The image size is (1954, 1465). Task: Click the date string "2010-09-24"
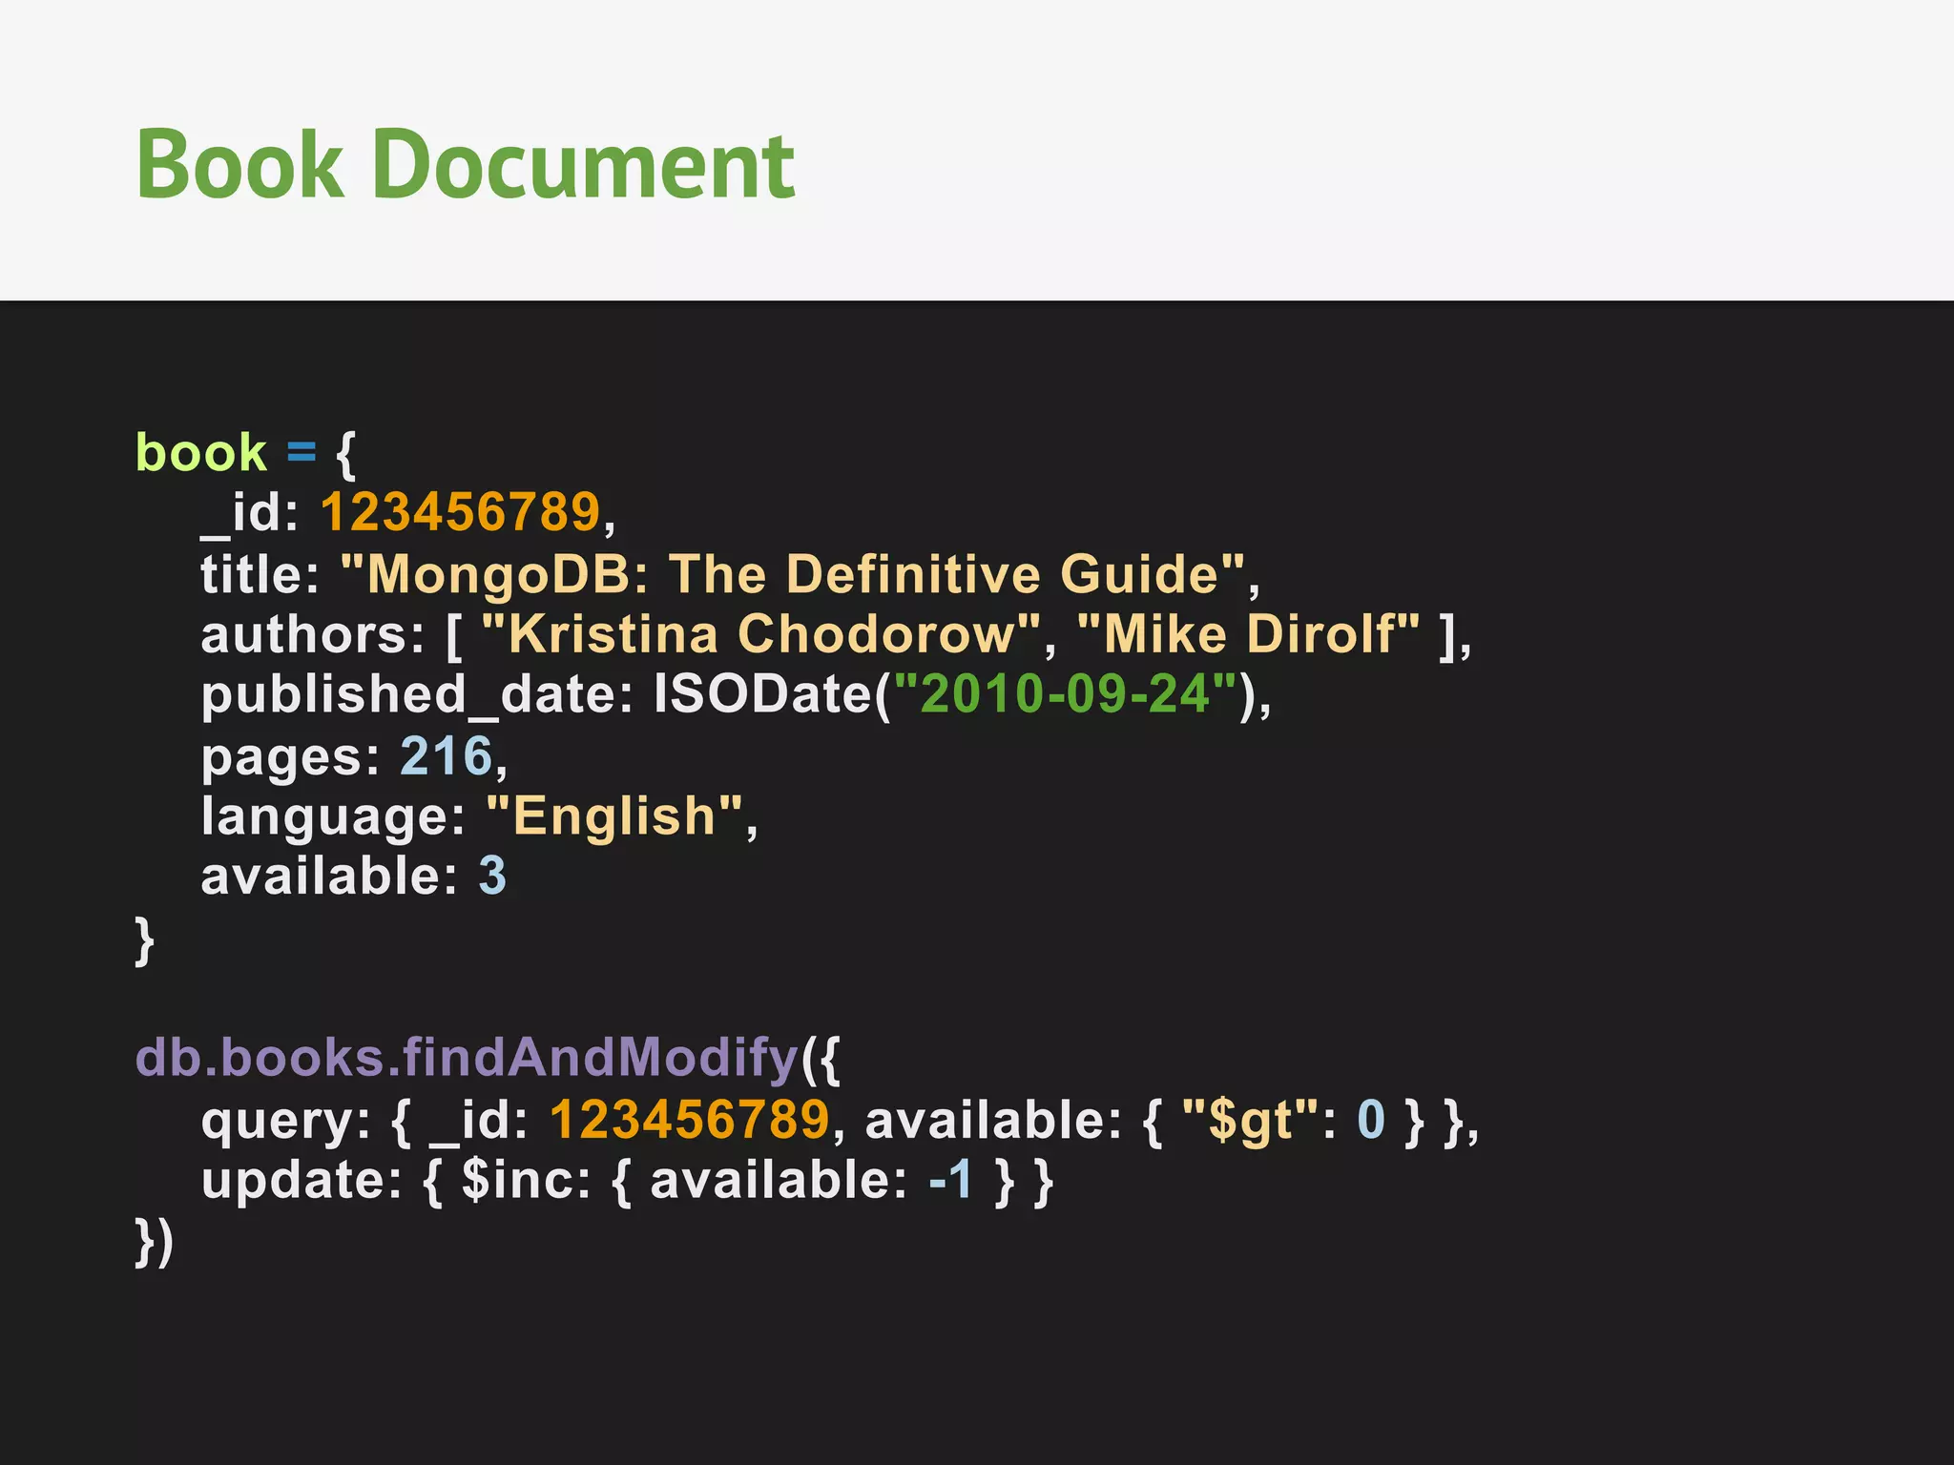click(1065, 693)
